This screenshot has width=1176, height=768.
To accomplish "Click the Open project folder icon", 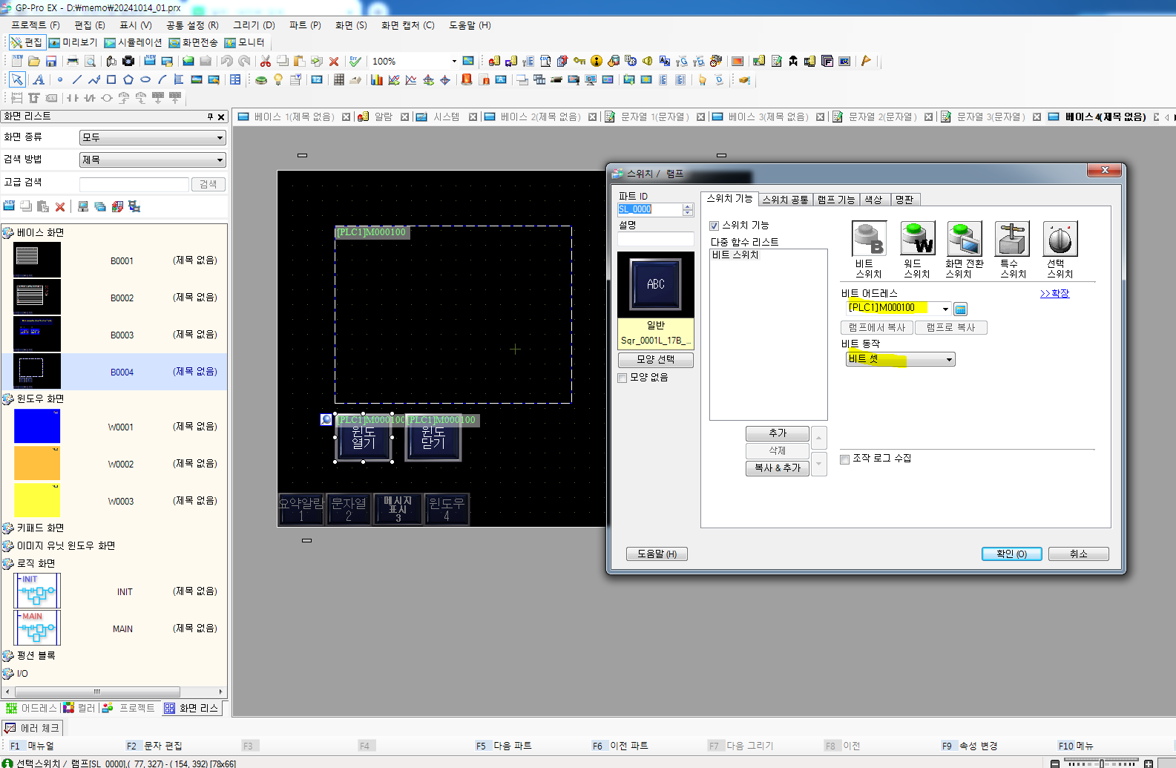I will (x=34, y=61).
